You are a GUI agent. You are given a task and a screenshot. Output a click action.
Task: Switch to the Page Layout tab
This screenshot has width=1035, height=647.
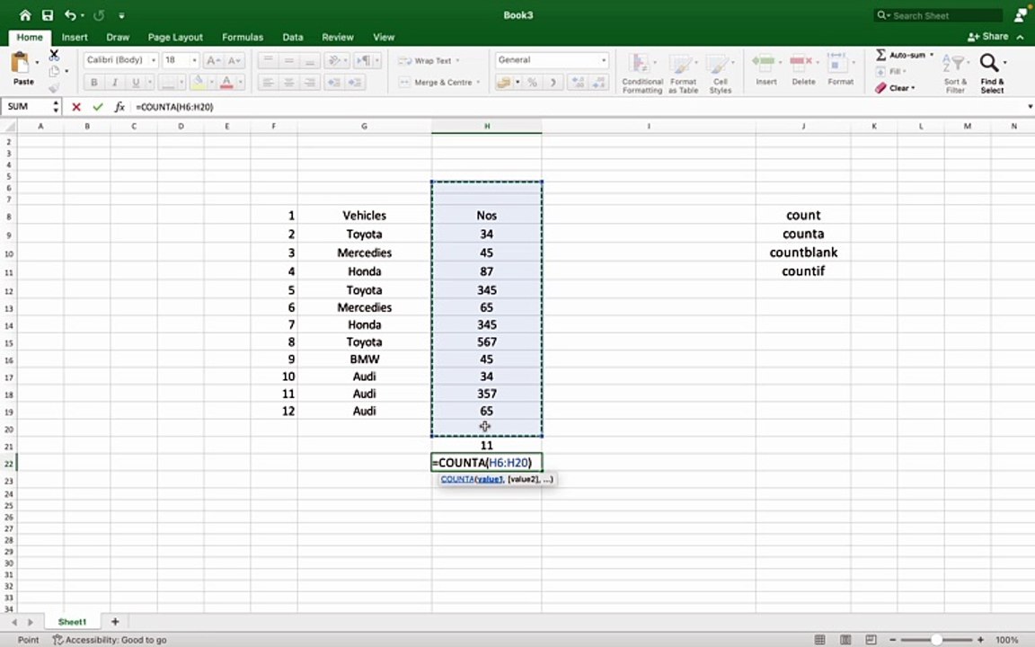pos(175,37)
